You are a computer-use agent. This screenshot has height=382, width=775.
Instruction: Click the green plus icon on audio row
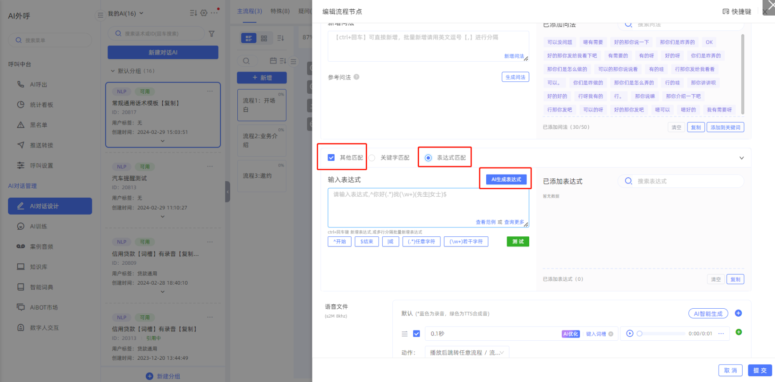[x=739, y=332]
